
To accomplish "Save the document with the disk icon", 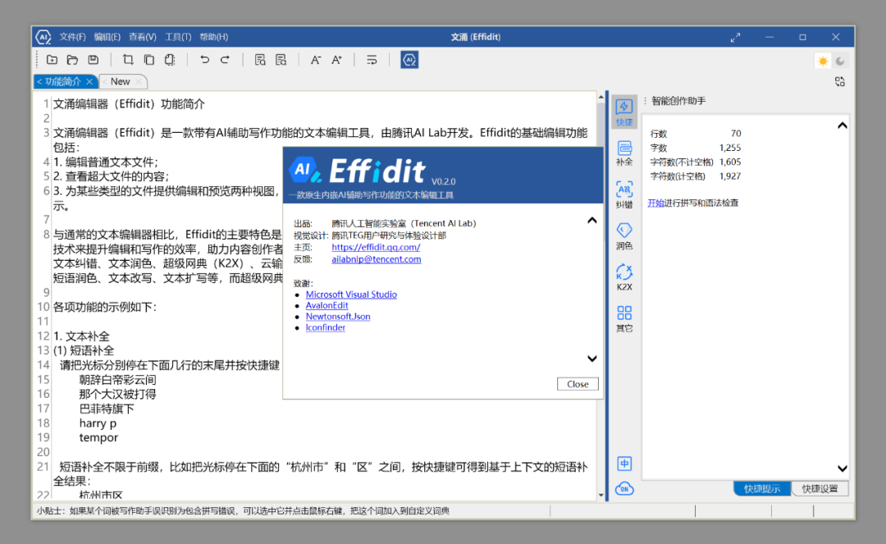I will click(x=94, y=60).
